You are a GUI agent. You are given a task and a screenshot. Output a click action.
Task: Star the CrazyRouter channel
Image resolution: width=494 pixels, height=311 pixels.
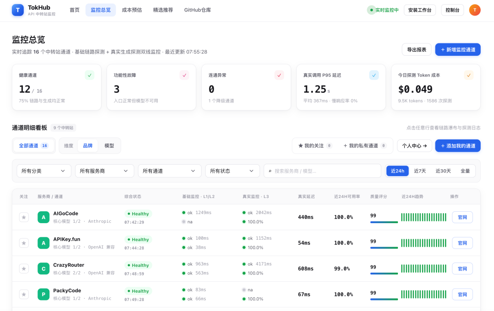coord(24,269)
